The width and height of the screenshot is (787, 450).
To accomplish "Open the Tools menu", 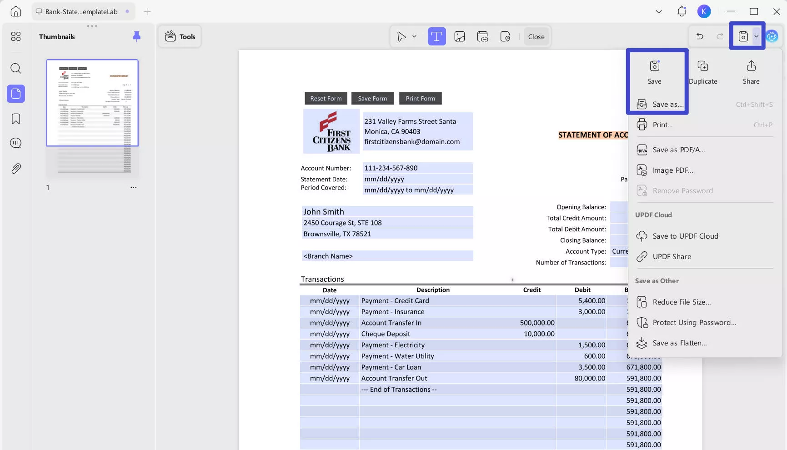I will tap(180, 36).
